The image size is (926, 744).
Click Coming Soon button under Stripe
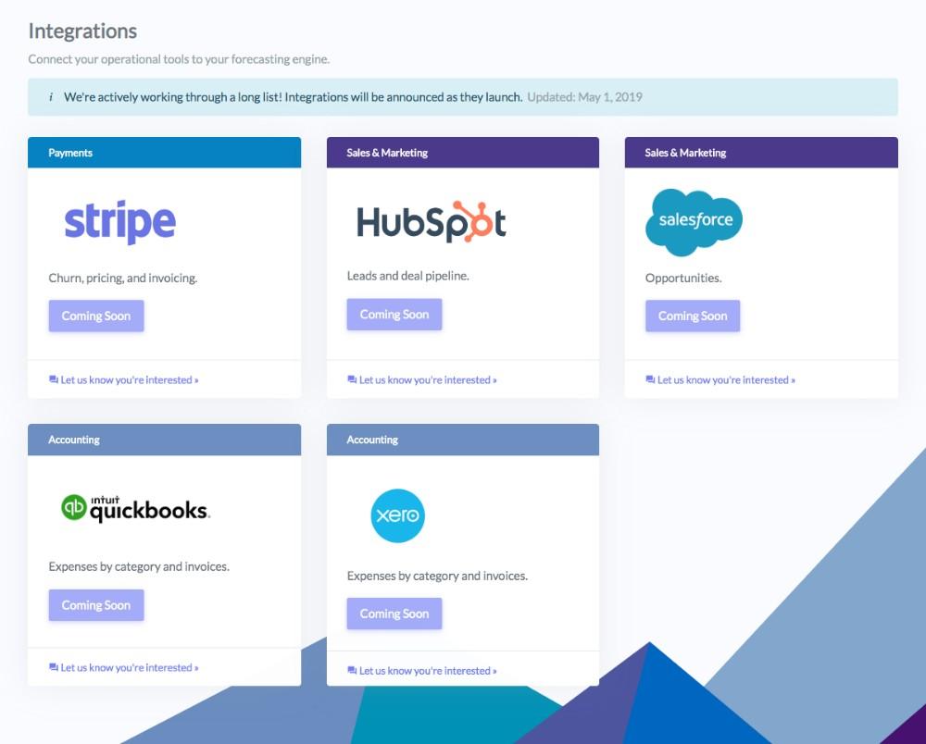click(x=96, y=316)
